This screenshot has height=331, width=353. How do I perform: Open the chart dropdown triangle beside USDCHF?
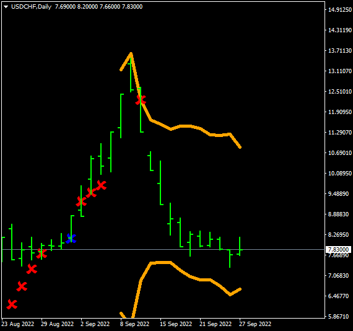pos(6,7)
